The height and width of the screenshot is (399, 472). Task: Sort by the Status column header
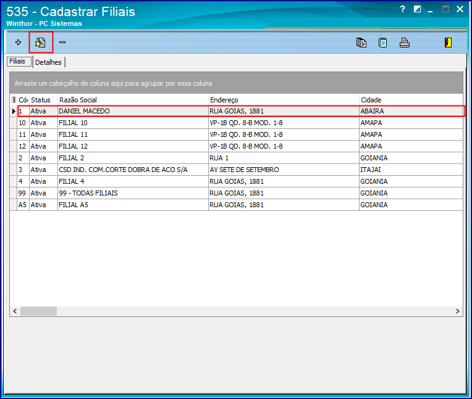pos(43,100)
